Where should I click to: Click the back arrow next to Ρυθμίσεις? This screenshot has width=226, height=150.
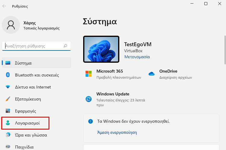pos(4,6)
